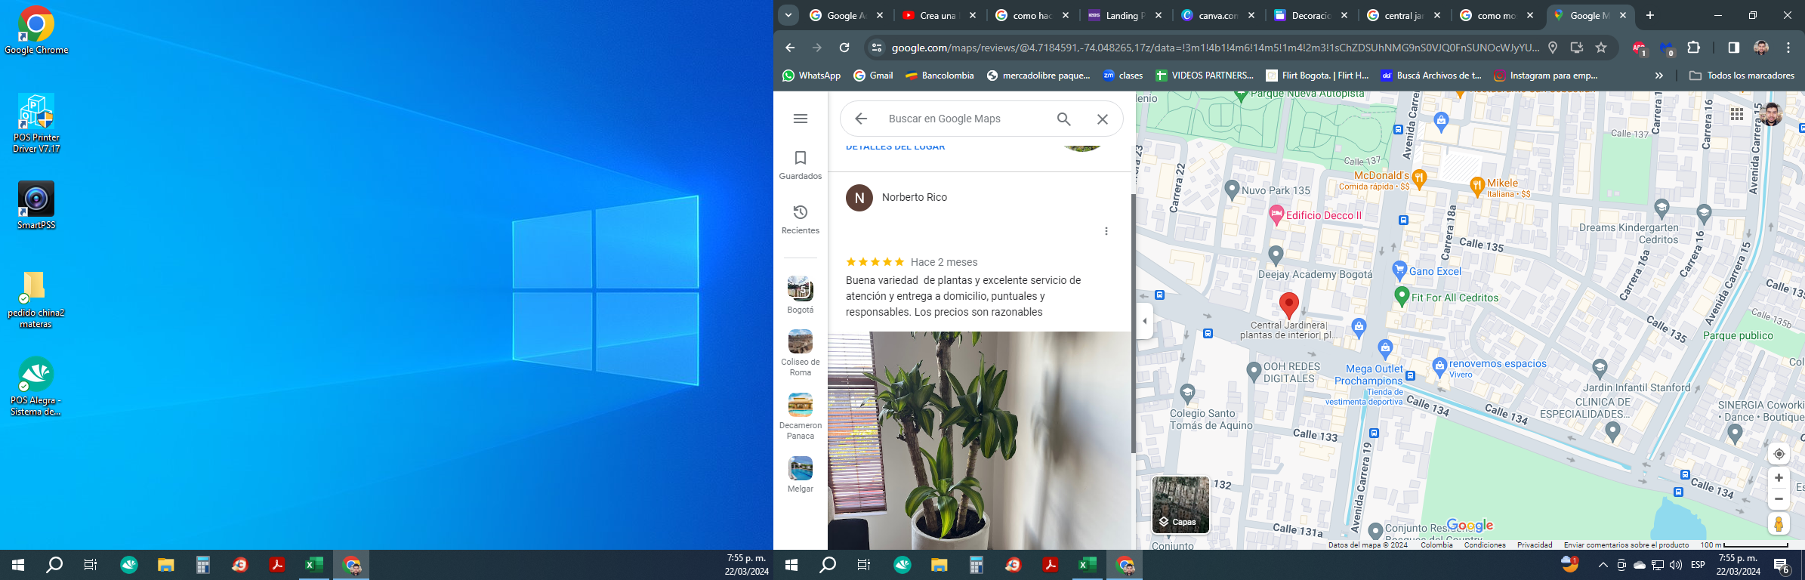Open Guardados saved places
This screenshot has height=580, width=1805.
801,165
